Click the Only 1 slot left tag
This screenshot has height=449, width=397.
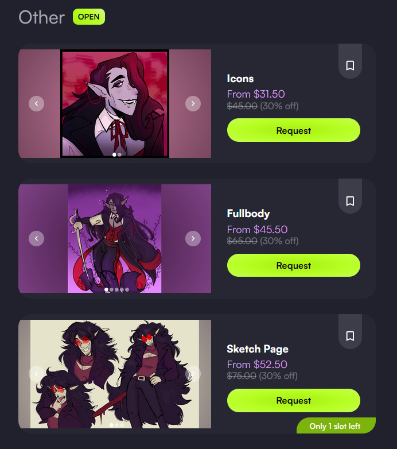tap(336, 425)
